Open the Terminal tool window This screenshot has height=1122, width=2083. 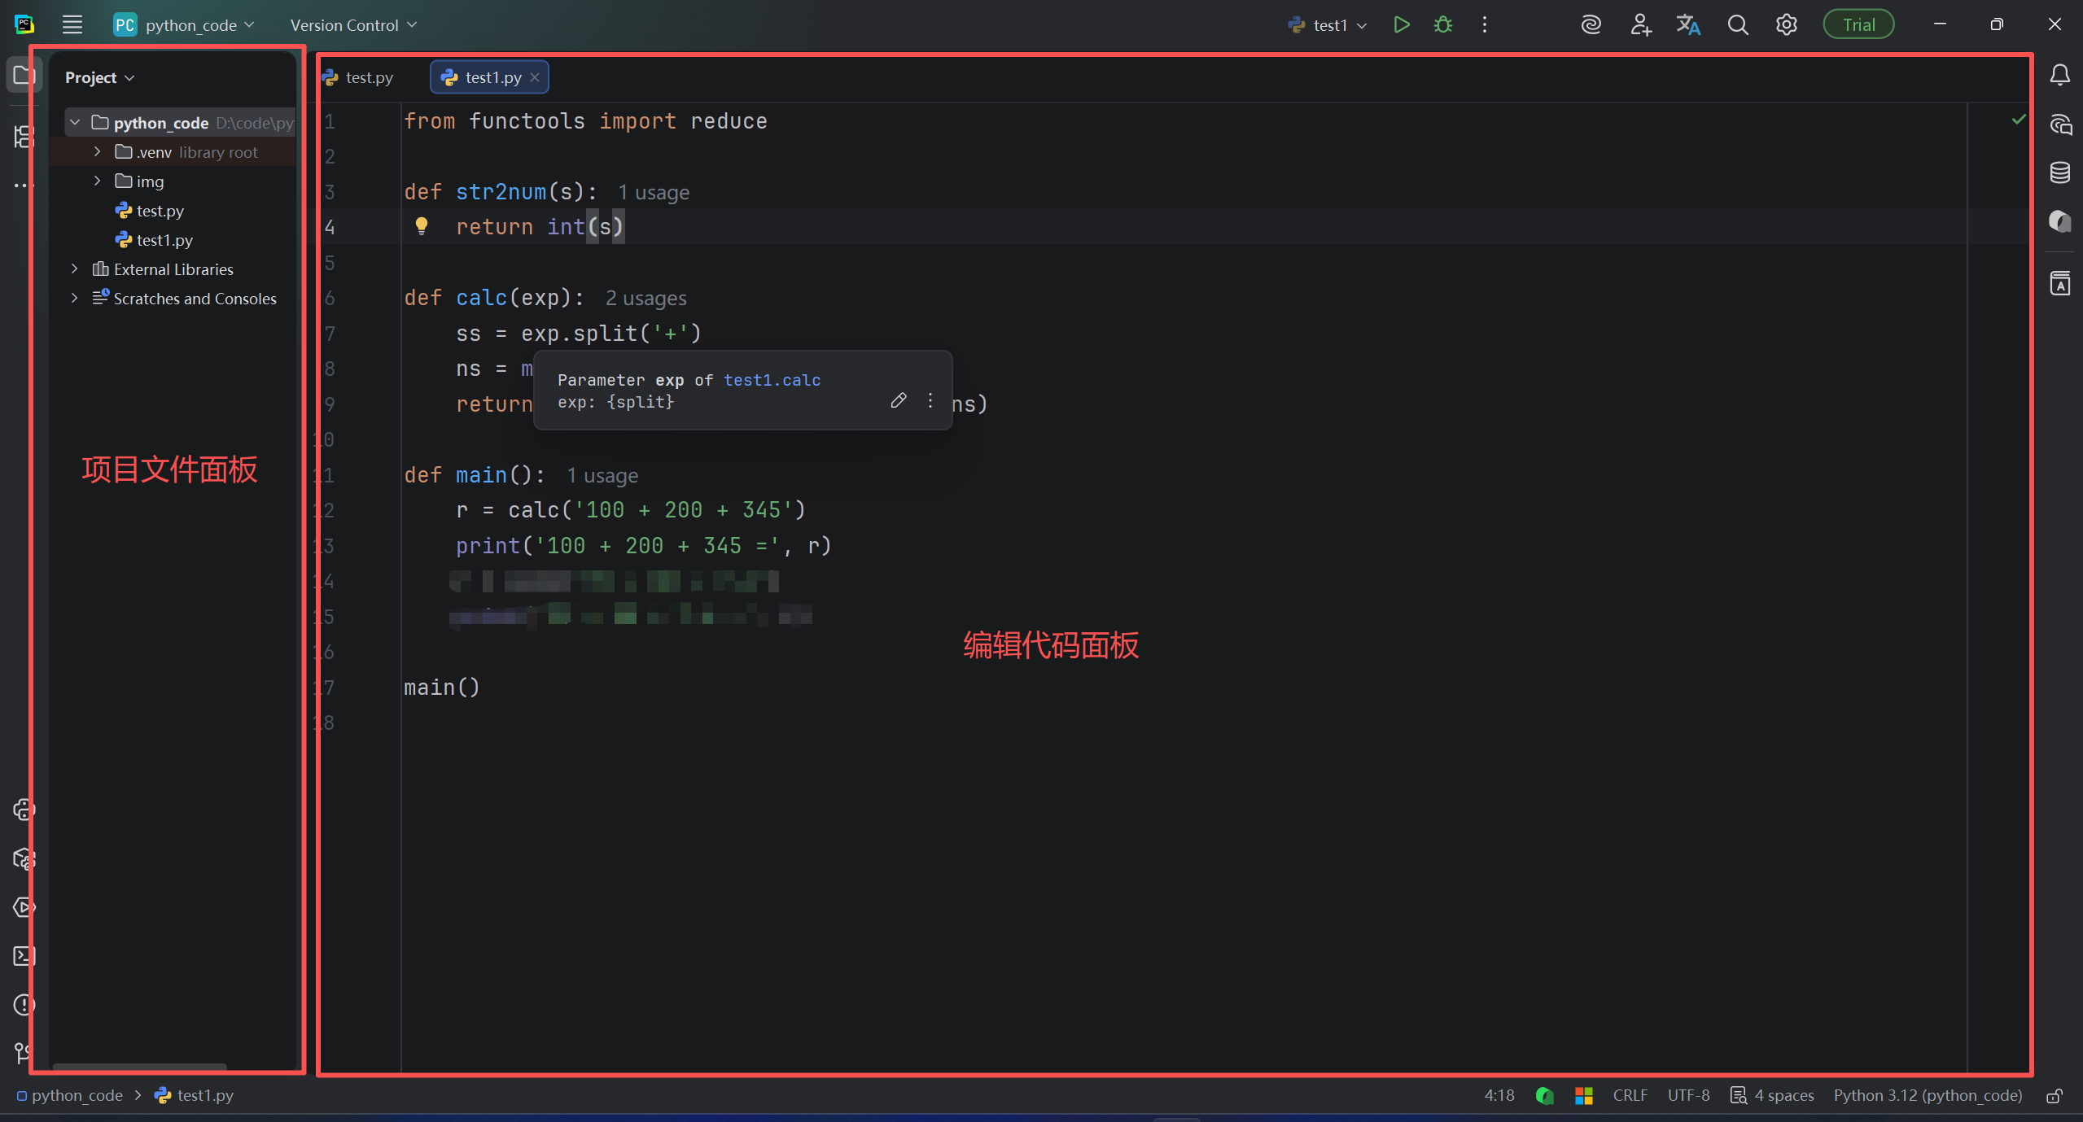[x=23, y=956]
